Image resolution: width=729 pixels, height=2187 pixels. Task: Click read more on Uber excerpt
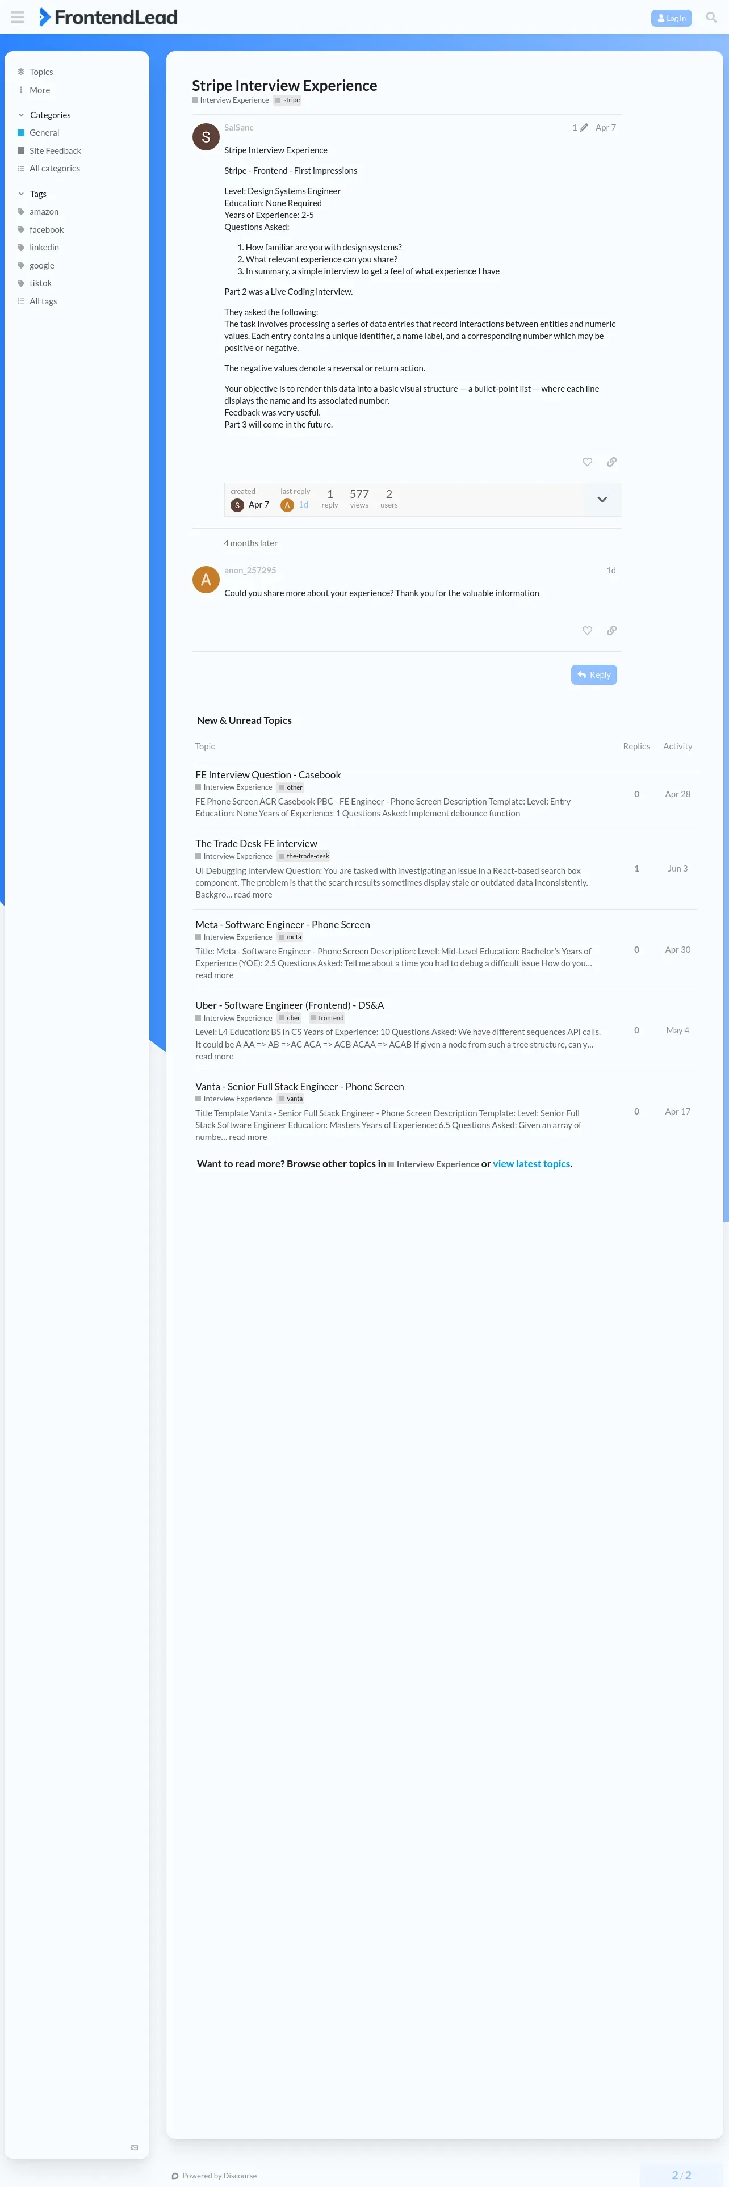(214, 1057)
